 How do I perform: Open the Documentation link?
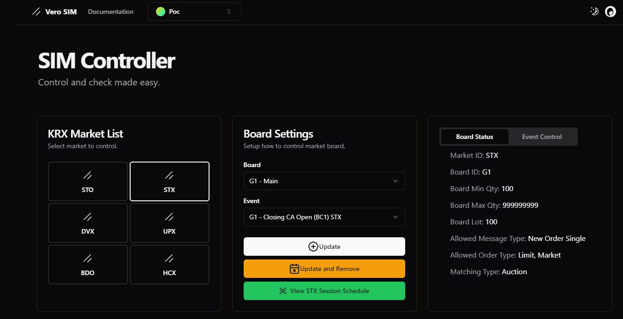(111, 12)
